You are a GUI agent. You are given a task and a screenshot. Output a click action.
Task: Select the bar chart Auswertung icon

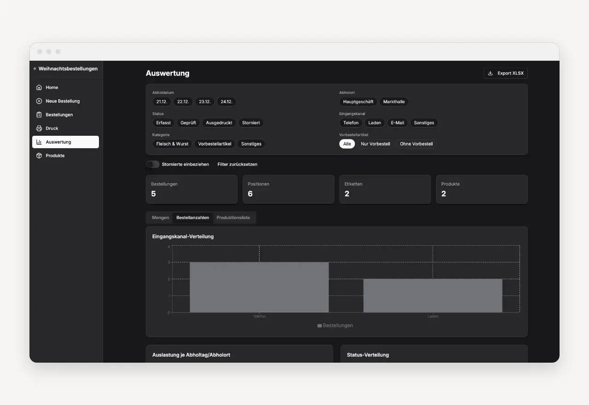point(39,142)
